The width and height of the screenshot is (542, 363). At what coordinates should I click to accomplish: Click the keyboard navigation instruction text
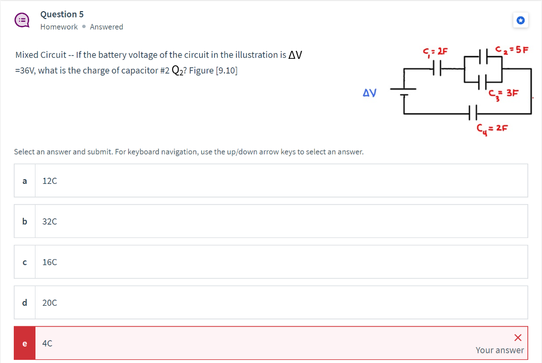188,152
